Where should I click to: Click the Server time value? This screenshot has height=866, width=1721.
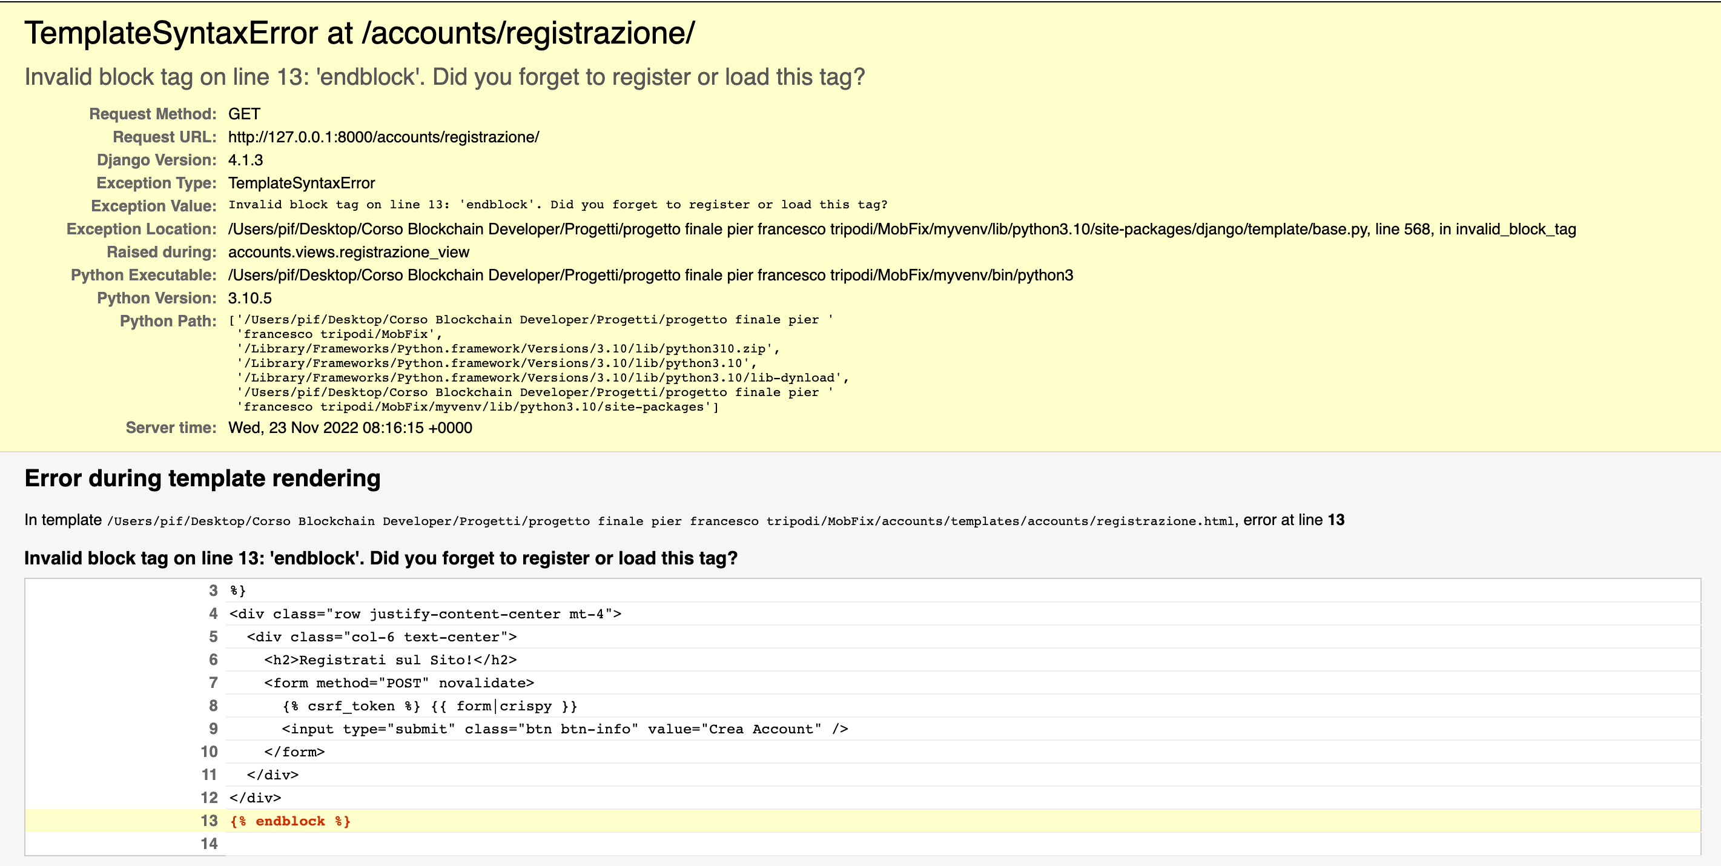pos(349,428)
